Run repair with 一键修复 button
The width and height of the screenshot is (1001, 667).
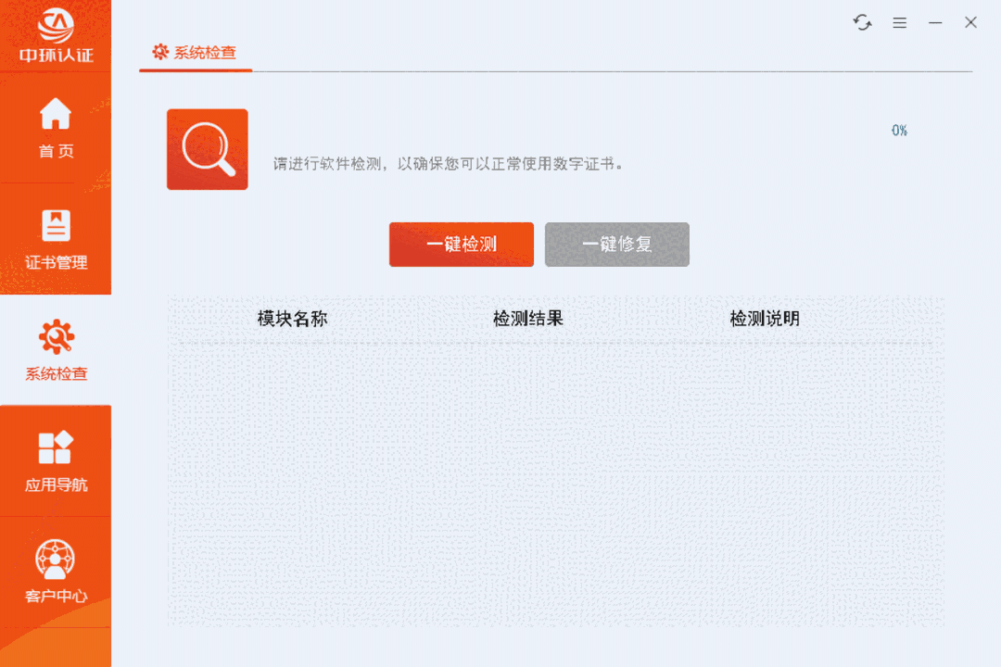pyautogui.click(x=616, y=245)
